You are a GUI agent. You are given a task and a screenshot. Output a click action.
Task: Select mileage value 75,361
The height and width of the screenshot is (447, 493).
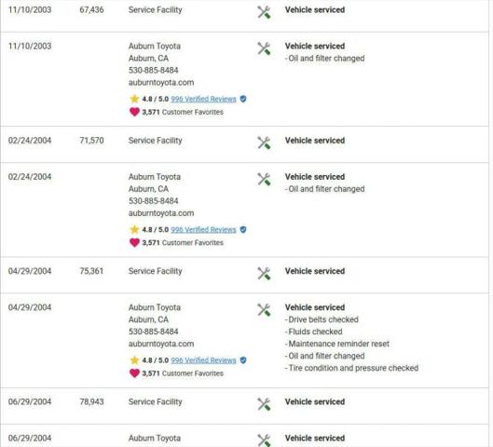click(x=91, y=271)
